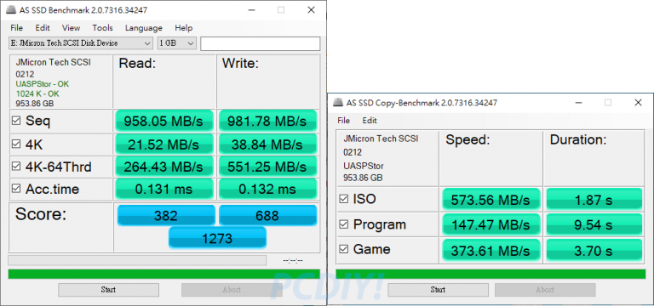Open the Tools menu
This screenshot has width=654, height=306.
pos(102,28)
